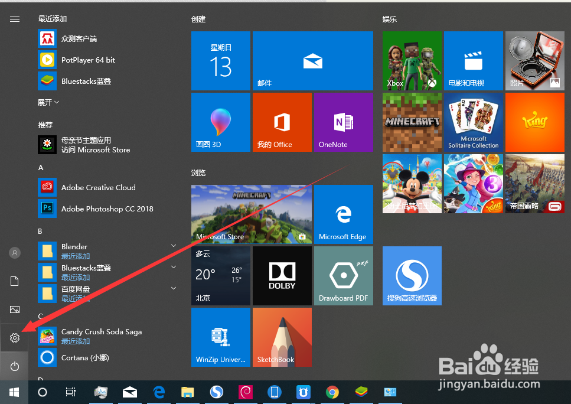Expand the hamburger menu at the top left
The image size is (571, 404).
click(x=15, y=19)
